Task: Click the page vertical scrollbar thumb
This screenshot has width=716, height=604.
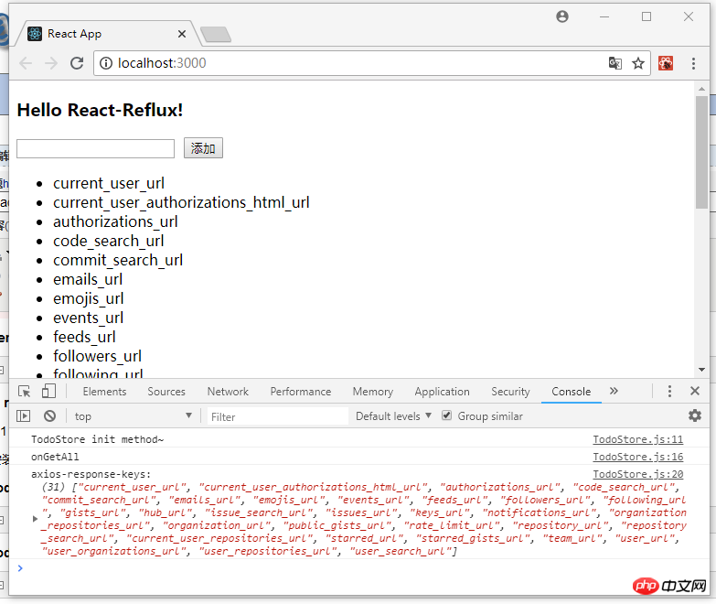Action: pos(701,152)
